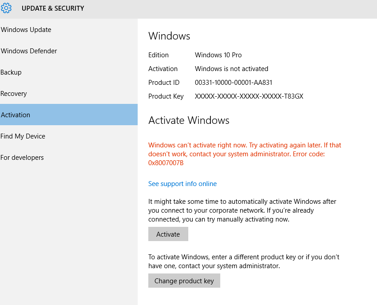Open the For developers section
Screen dimensions: 377x305
[69, 158]
